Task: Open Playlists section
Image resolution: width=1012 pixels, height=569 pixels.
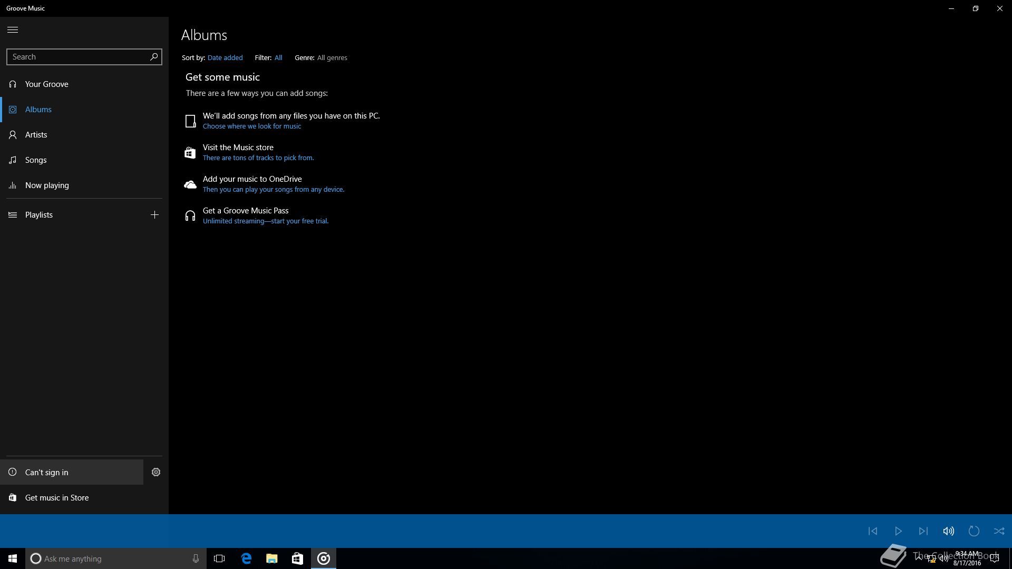Action: tap(71, 215)
